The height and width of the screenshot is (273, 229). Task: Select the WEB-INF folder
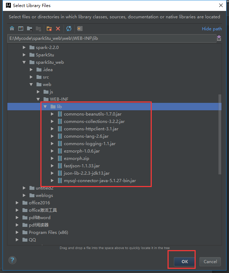click(x=59, y=99)
